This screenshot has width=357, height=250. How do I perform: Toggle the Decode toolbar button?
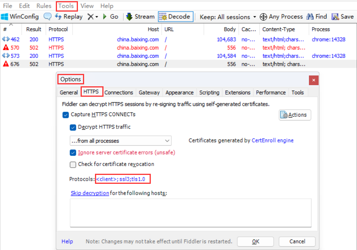(x=175, y=17)
